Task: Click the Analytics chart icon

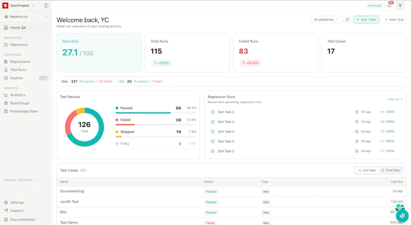Action: tap(6, 95)
